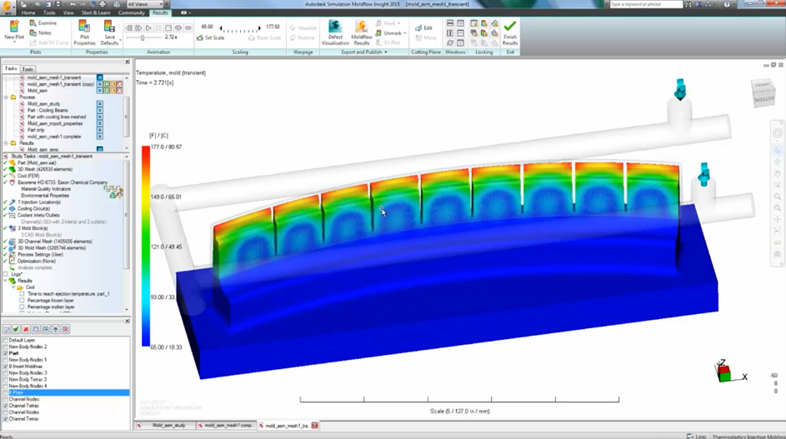
Task: Collapse the Process folder in project tree
Action: [x=6, y=97]
